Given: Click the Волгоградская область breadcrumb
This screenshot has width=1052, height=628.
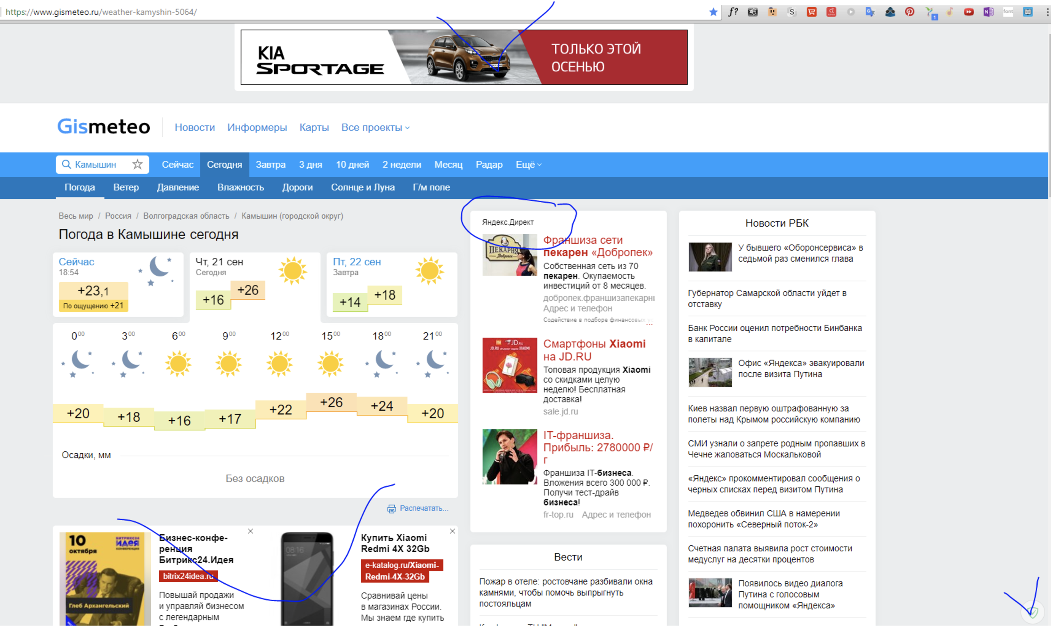Looking at the screenshot, I should tap(186, 216).
